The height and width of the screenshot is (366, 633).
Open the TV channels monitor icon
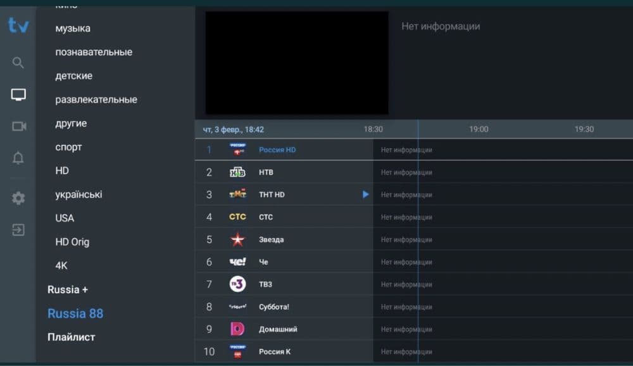pyautogui.click(x=18, y=94)
